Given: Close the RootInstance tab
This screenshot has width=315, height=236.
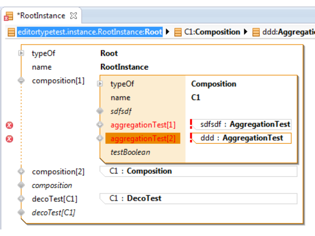Looking at the screenshot, I should coord(74,16).
